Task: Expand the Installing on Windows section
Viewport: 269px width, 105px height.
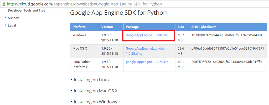Action: coord(95,102)
